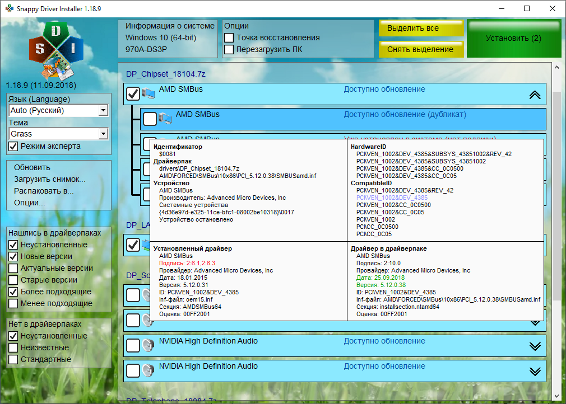
Task: Select the top AMD SMBus driver row
Action: click(335, 94)
